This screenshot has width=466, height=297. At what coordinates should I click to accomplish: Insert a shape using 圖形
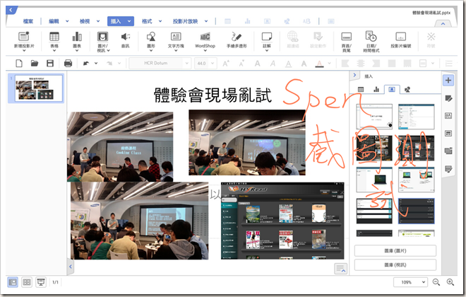151,41
